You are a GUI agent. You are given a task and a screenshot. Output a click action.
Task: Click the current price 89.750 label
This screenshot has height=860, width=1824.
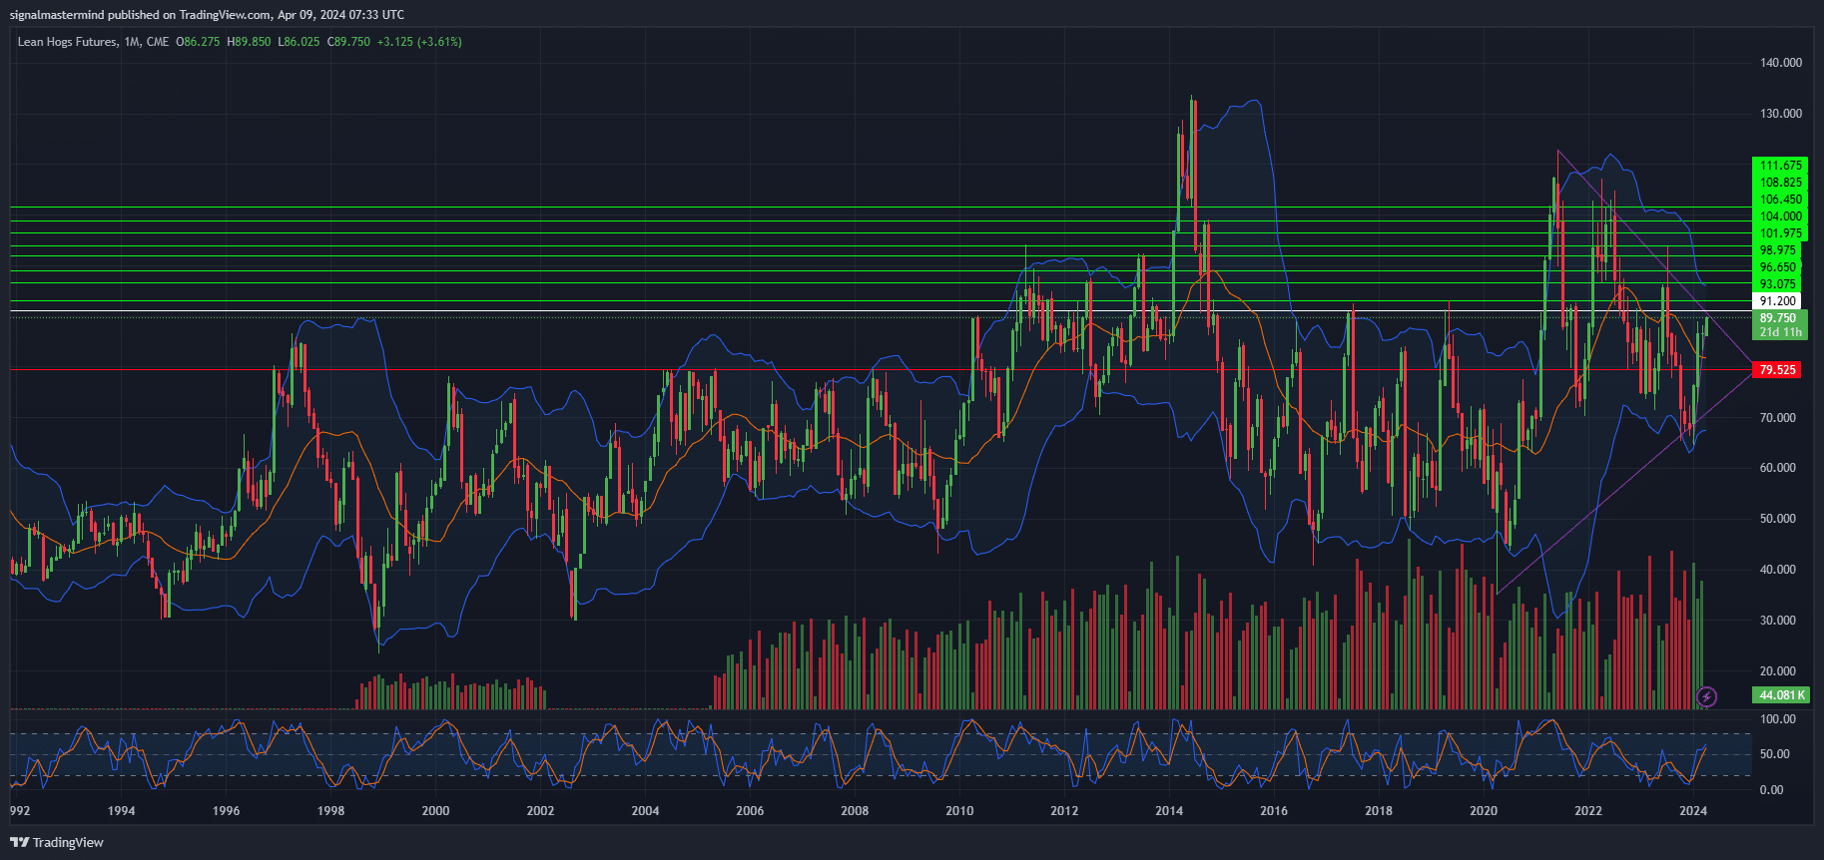1777,318
